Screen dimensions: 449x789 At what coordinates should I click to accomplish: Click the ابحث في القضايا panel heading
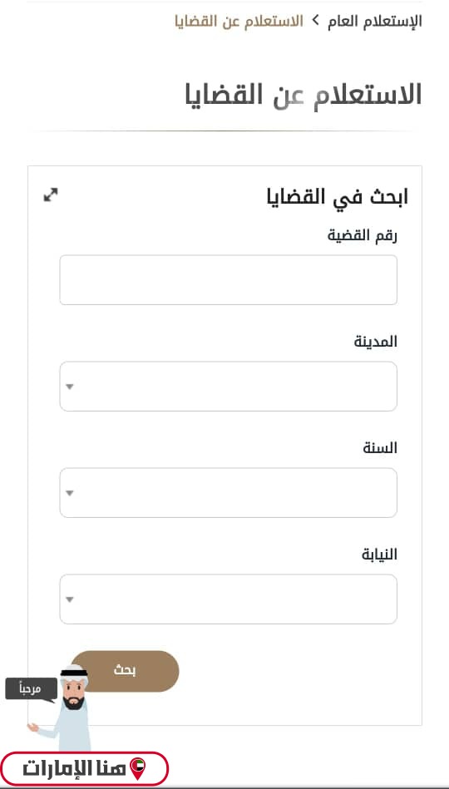click(x=338, y=197)
